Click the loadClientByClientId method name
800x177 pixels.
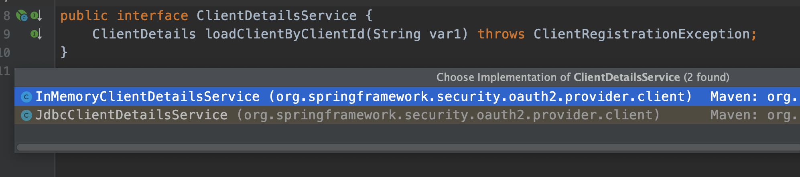coord(284,34)
